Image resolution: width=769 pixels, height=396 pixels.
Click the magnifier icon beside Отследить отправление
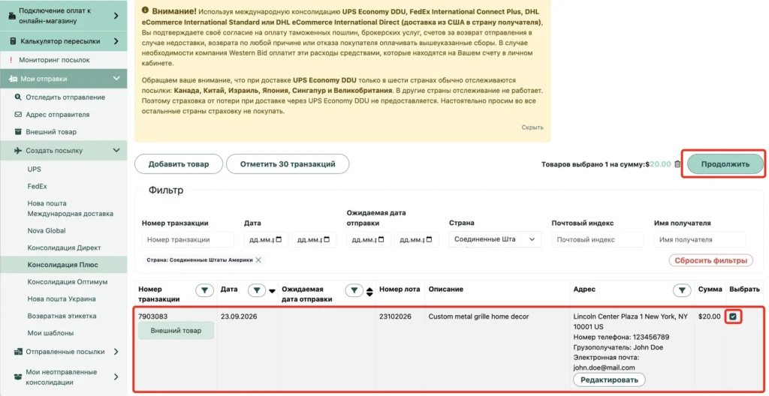18,97
